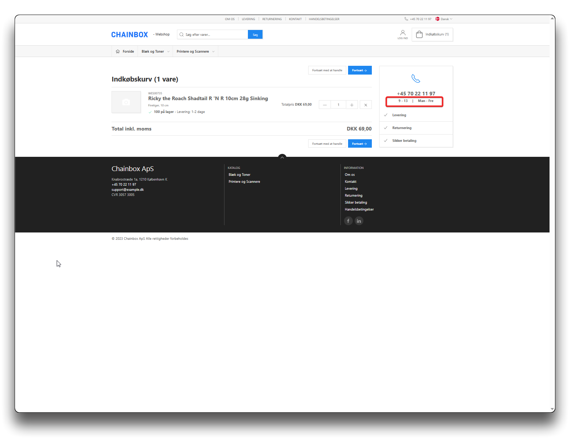Click the product placeholder camera image
The height and width of the screenshot is (439, 570).
point(126,102)
